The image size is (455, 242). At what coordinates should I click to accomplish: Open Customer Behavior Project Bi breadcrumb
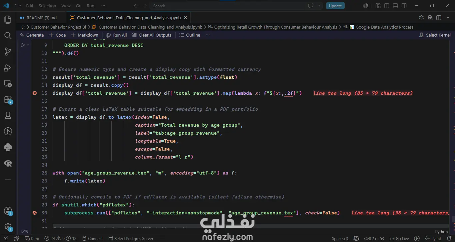(58, 27)
